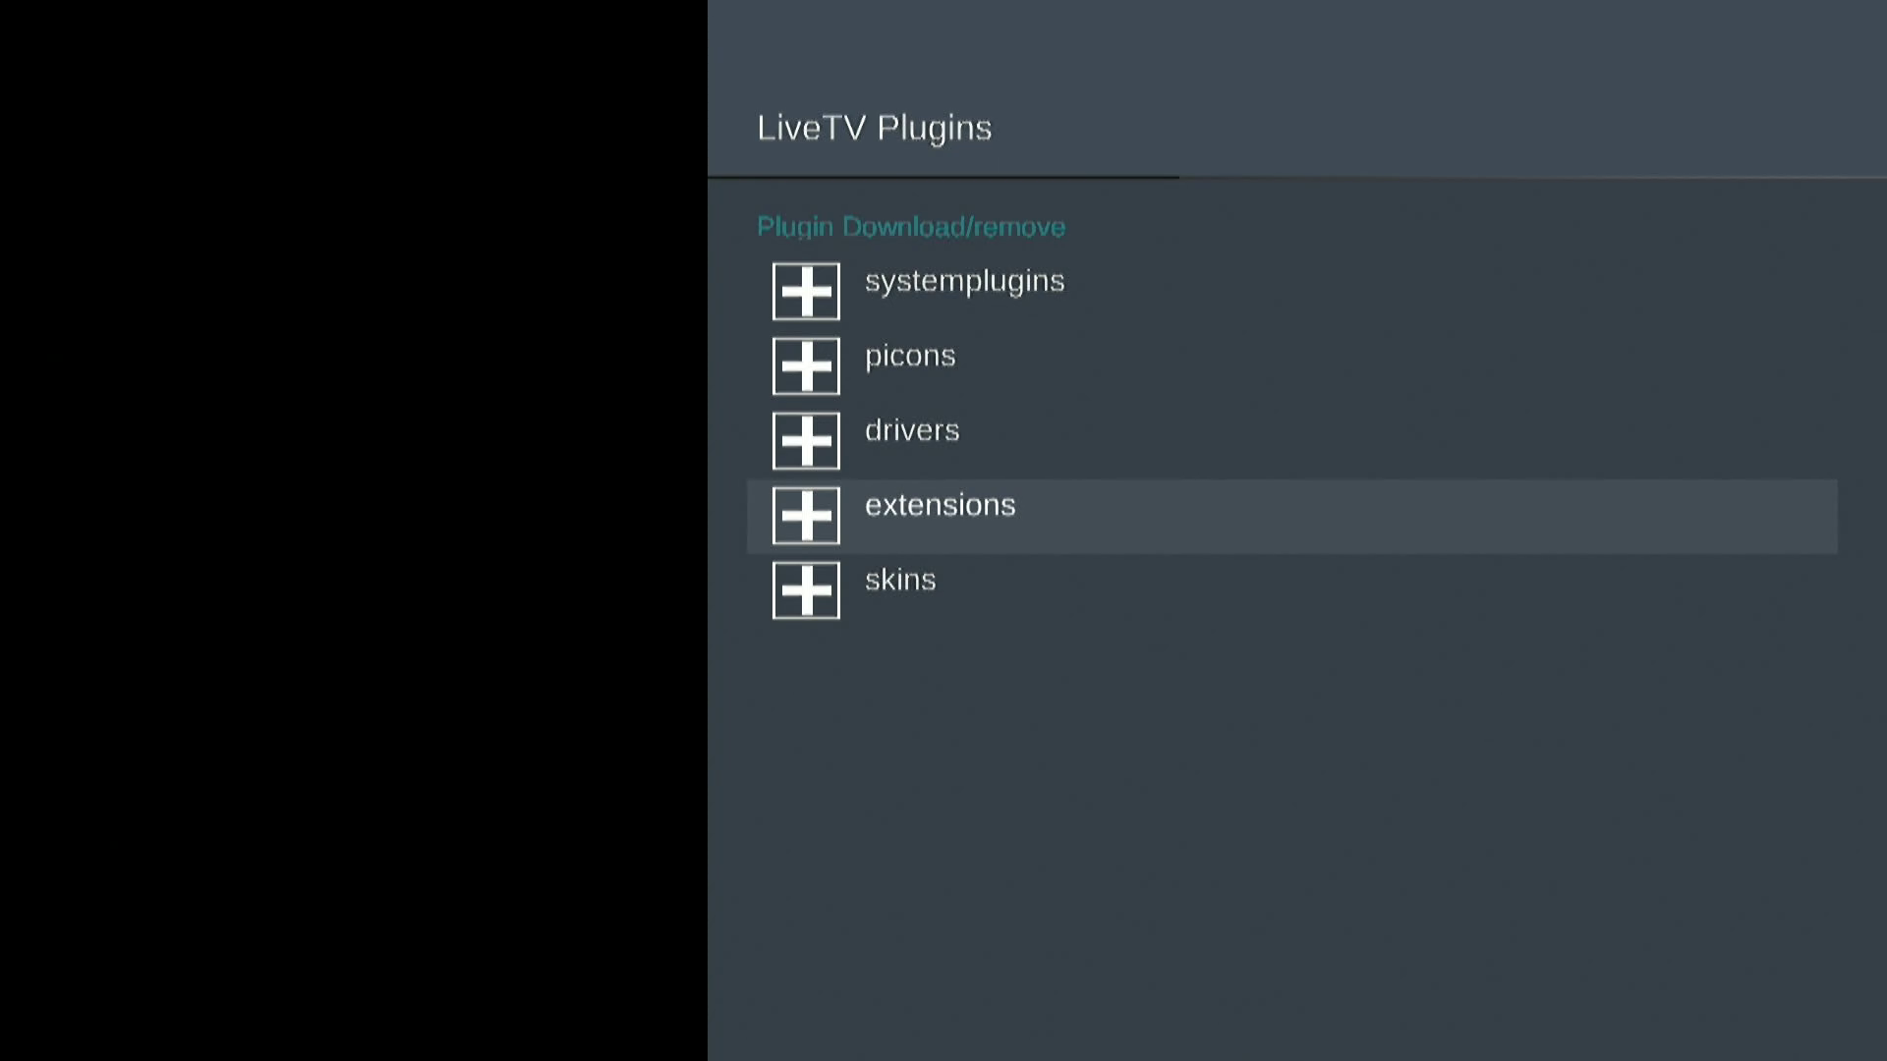The height and width of the screenshot is (1061, 1887).
Task: Click the highlighted extensions row's empty right side
Action: click(x=1474, y=517)
